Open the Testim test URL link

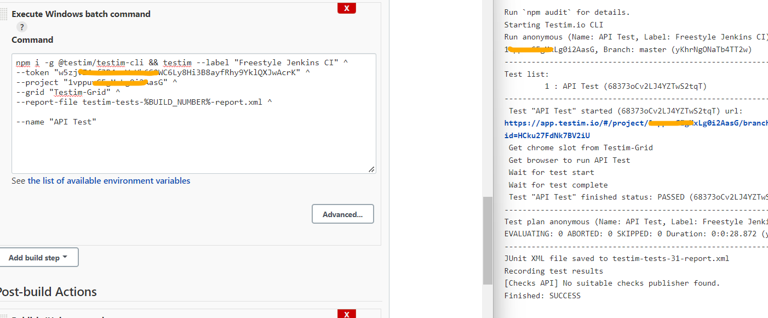click(636, 123)
